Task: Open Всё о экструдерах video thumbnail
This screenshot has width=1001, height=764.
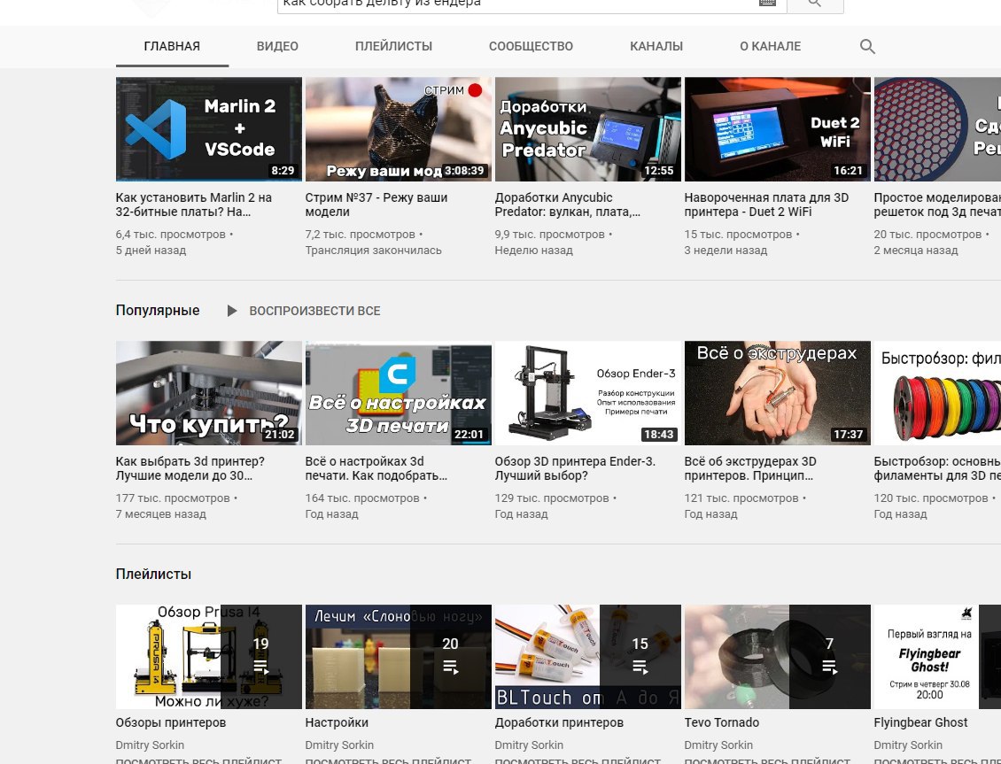Action: pos(778,393)
